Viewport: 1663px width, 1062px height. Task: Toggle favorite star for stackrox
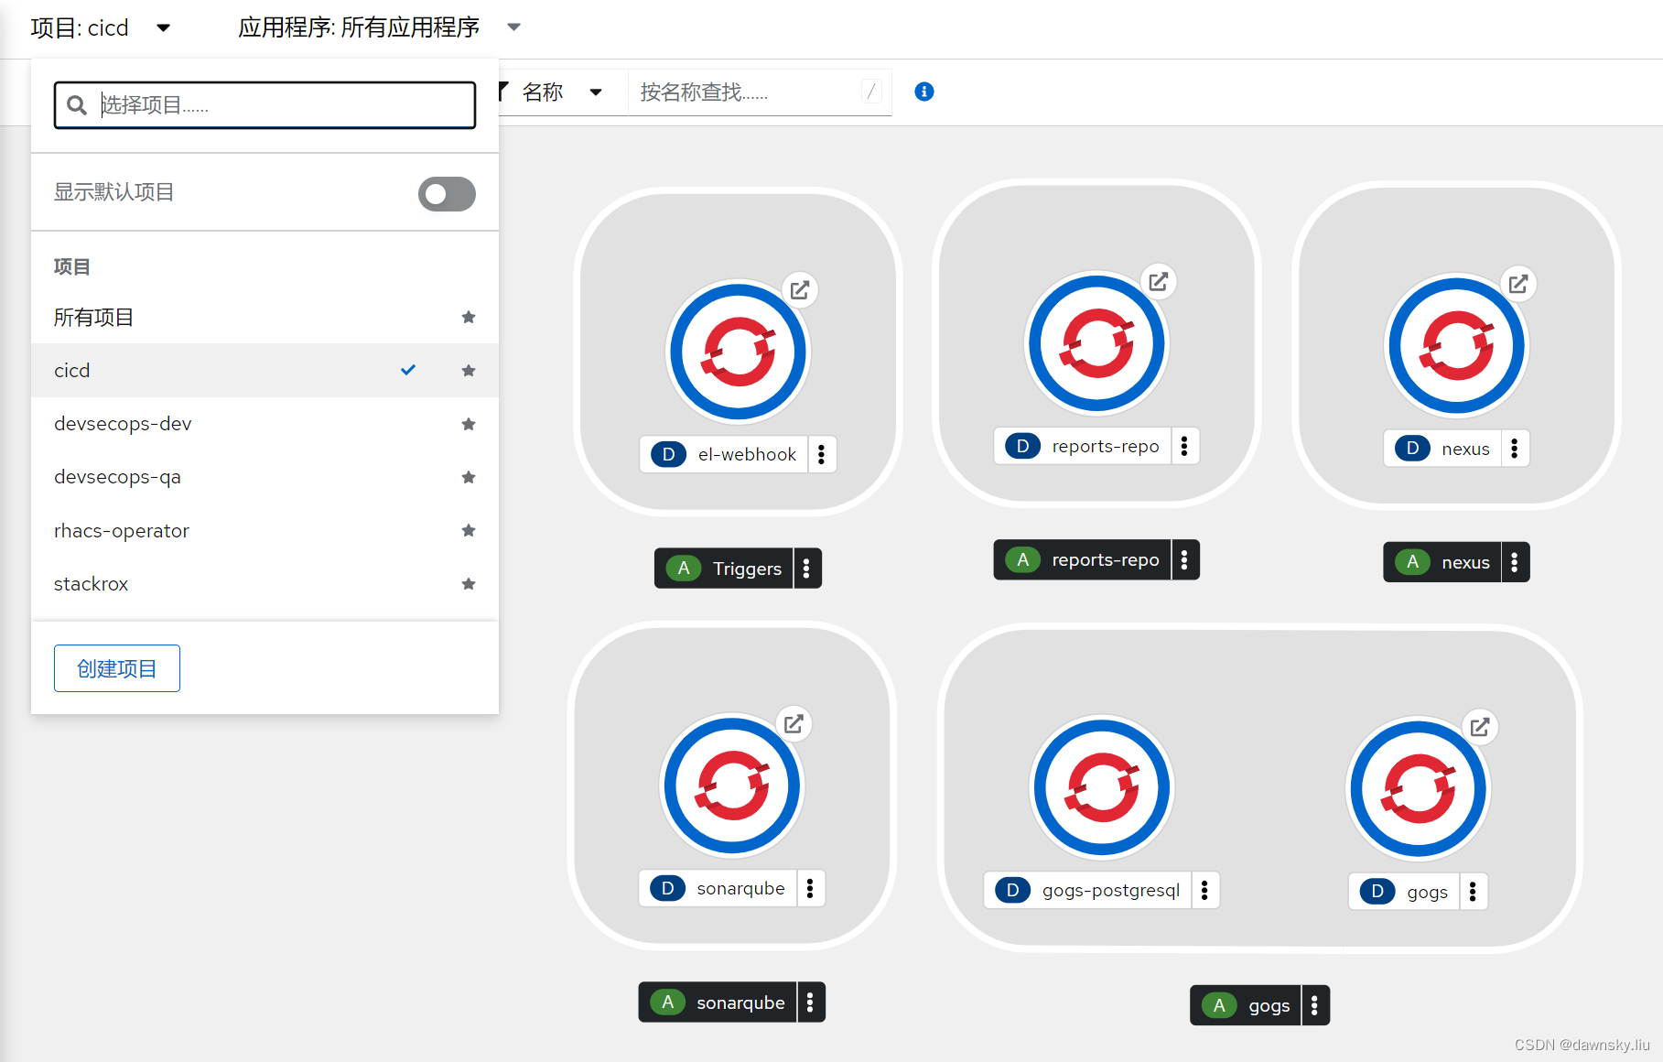(x=469, y=584)
